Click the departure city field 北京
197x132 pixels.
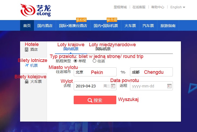[95, 72]
